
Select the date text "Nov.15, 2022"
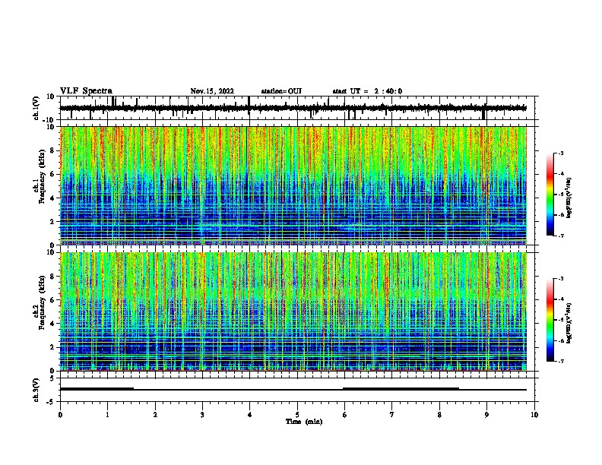click(x=212, y=91)
